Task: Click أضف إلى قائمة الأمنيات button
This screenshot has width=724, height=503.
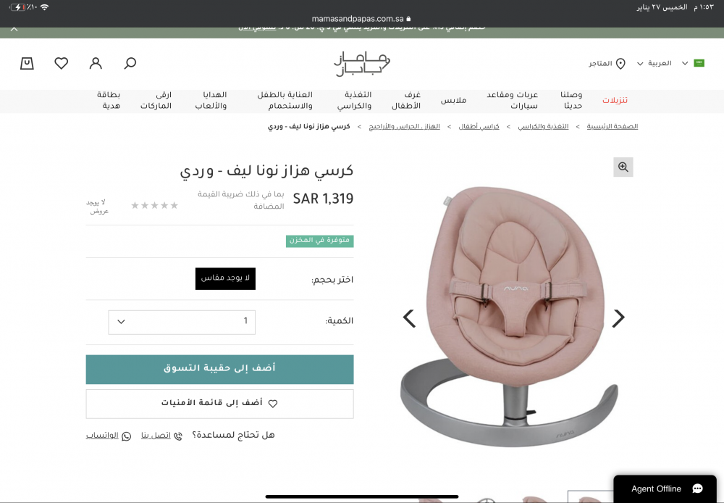Action: 220,404
